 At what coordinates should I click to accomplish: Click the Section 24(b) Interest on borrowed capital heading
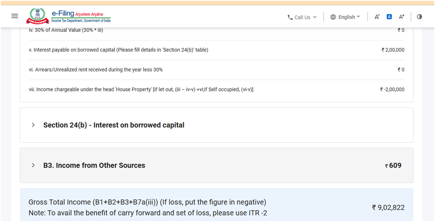[114, 125]
